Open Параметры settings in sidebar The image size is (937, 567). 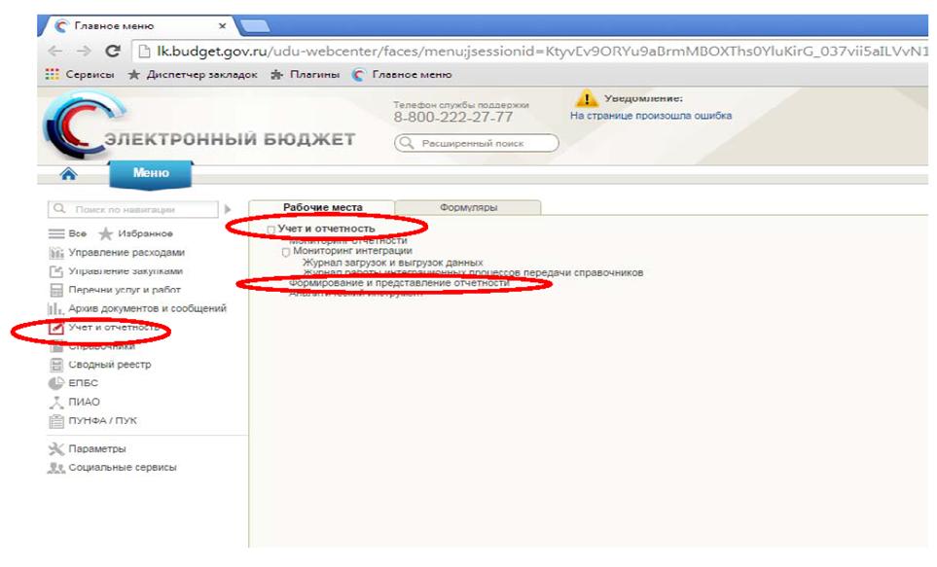click(56, 448)
